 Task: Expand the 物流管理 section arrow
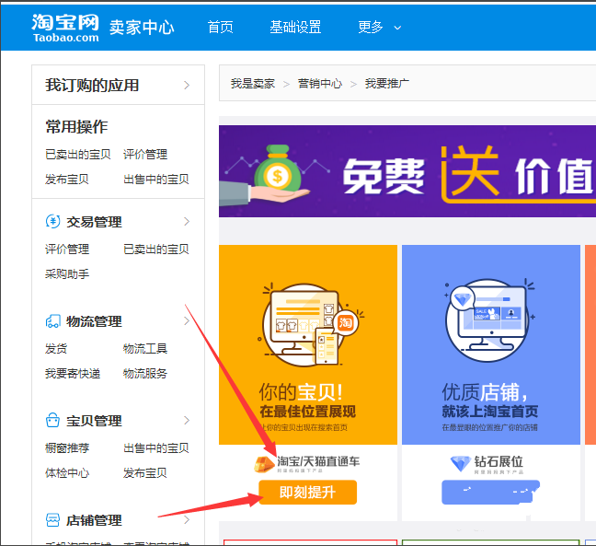coord(187,321)
